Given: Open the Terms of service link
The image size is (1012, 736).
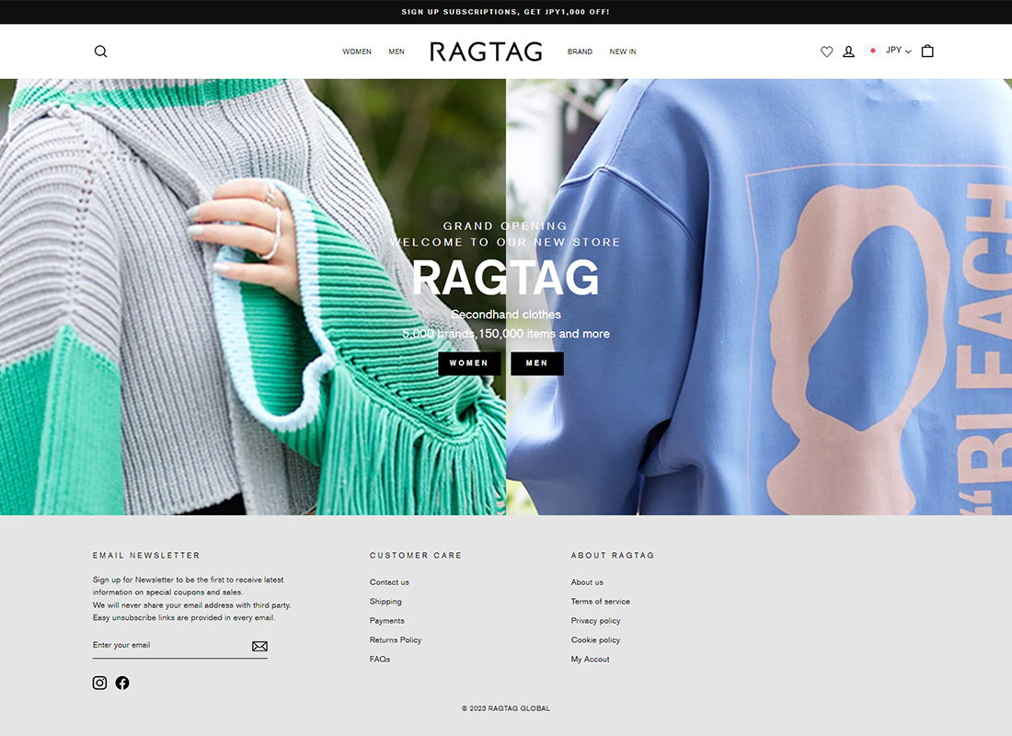Looking at the screenshot, I should 600,602.
